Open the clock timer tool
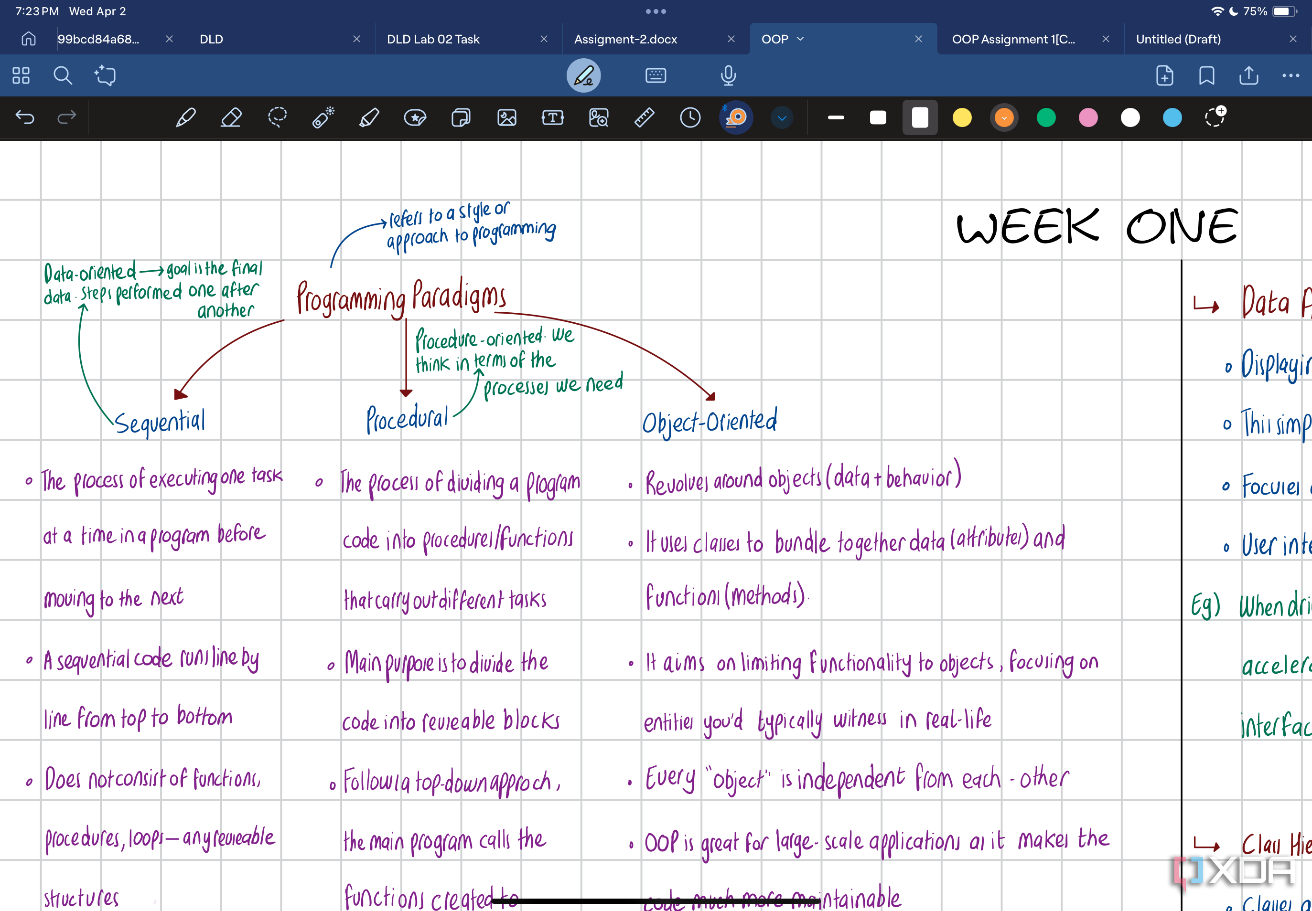The image size is (1312, 911). (690, 117)
